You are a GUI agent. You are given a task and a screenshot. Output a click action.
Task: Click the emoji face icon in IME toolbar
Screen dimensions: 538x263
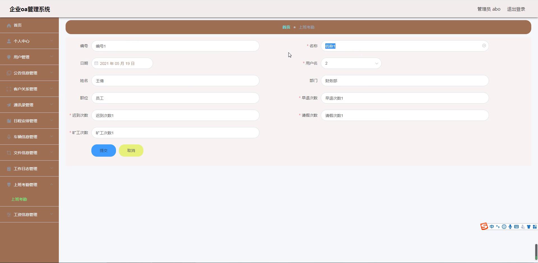tap(504, 227)
